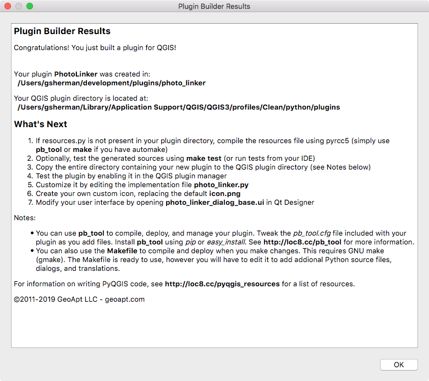Click the title bar text Plugin Builder Results
This screenshot has height=381, width=429.
(214, 6)
